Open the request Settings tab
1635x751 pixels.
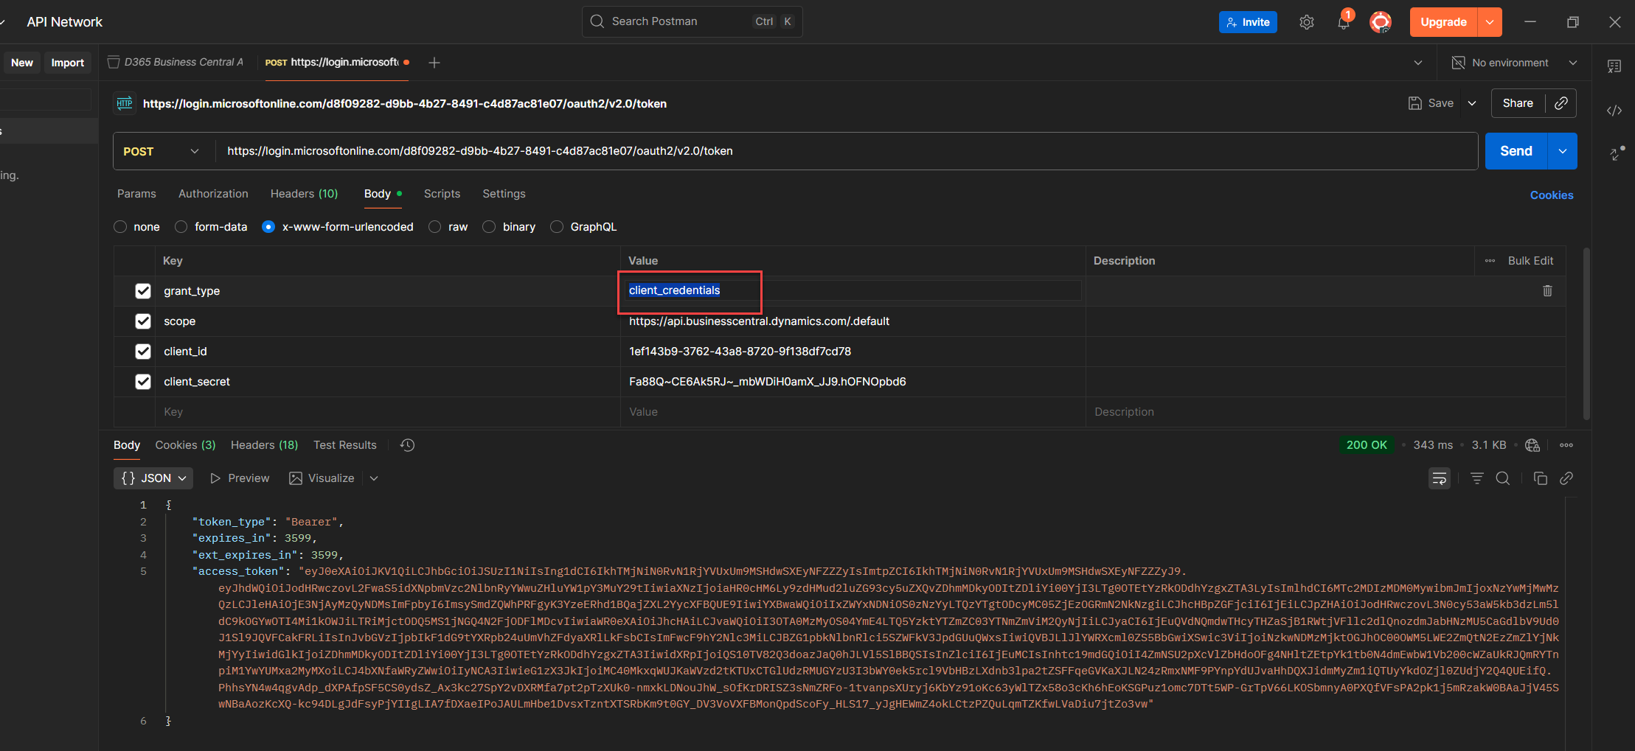tap(504, 194)
